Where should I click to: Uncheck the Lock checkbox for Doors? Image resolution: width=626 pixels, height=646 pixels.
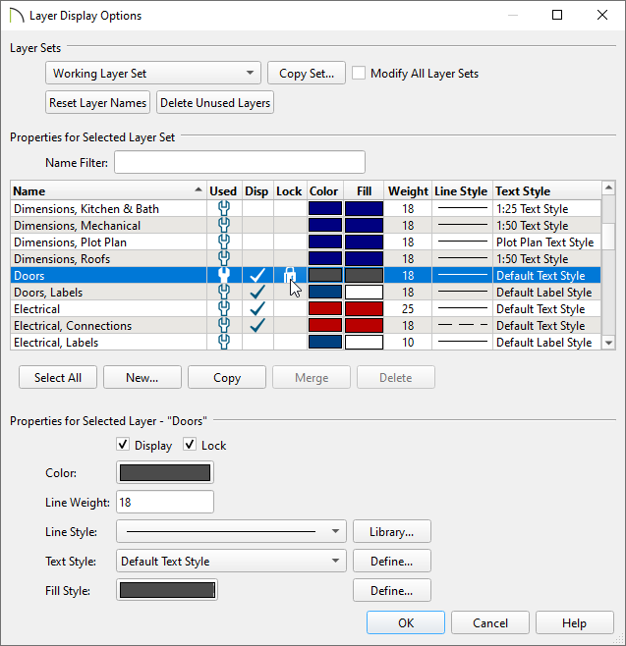click(190, 445)
